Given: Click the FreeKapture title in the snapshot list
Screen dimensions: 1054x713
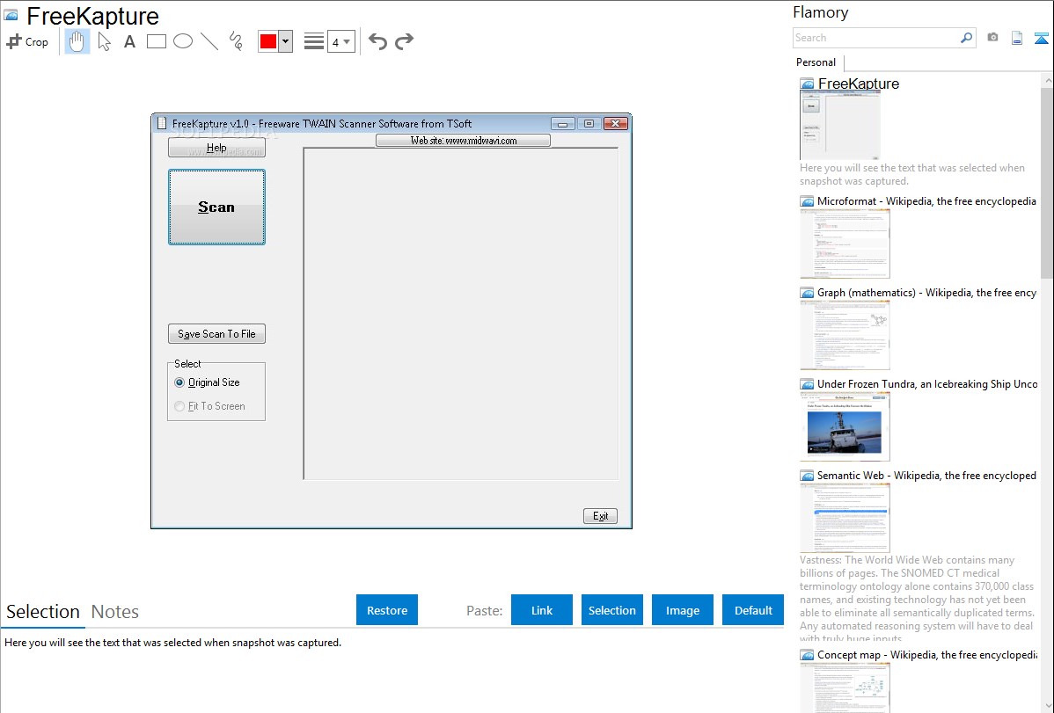Looking at the screenshot, I should tap(859, 84).
